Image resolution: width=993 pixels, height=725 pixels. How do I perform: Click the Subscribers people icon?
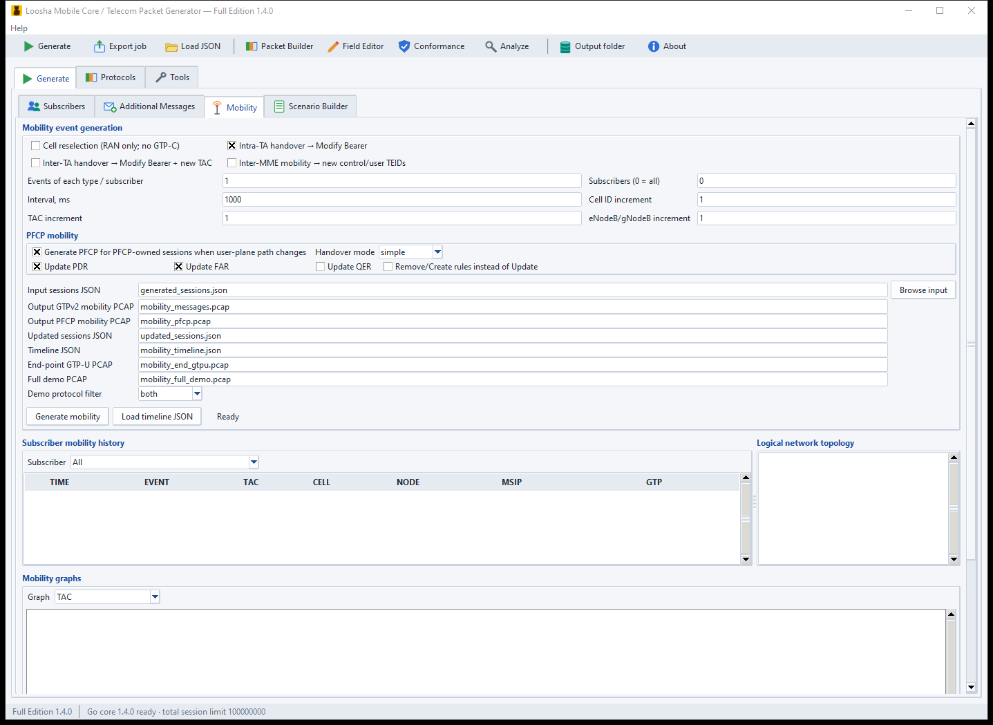[x=34, y=106]
